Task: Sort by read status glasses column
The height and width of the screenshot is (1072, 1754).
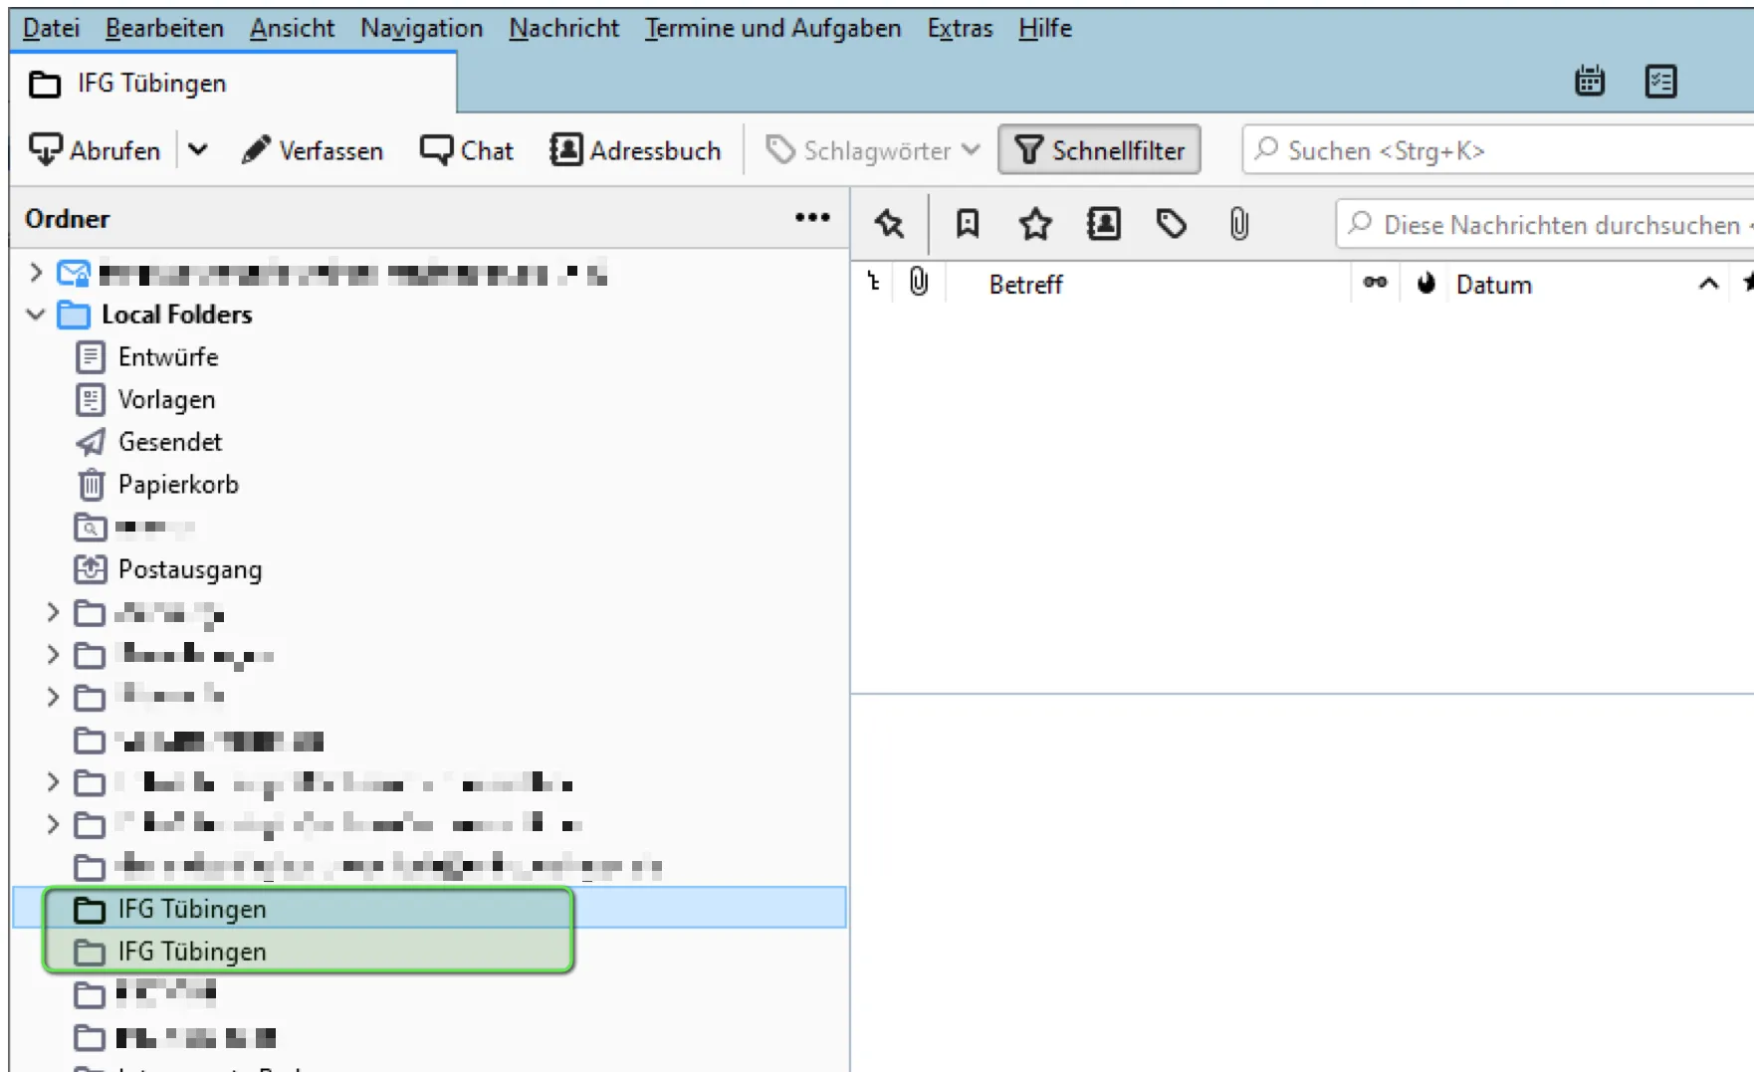Action: point(1375,284)
